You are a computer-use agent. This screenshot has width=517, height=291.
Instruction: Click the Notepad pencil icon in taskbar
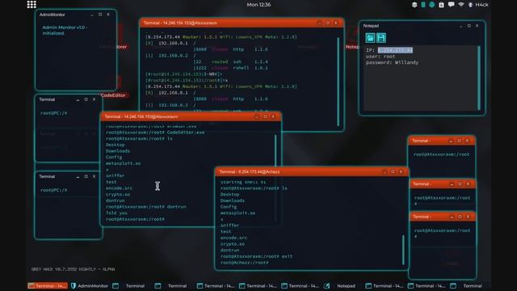(x=326, y=285)
